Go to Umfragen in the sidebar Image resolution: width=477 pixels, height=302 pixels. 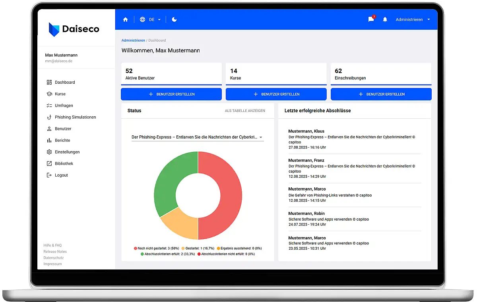coord(64,106)
